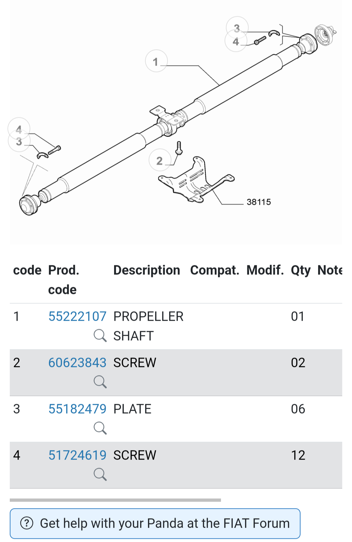Click the question mark help icon
This screenshot has height=542, width=352.
coord(27,523)
